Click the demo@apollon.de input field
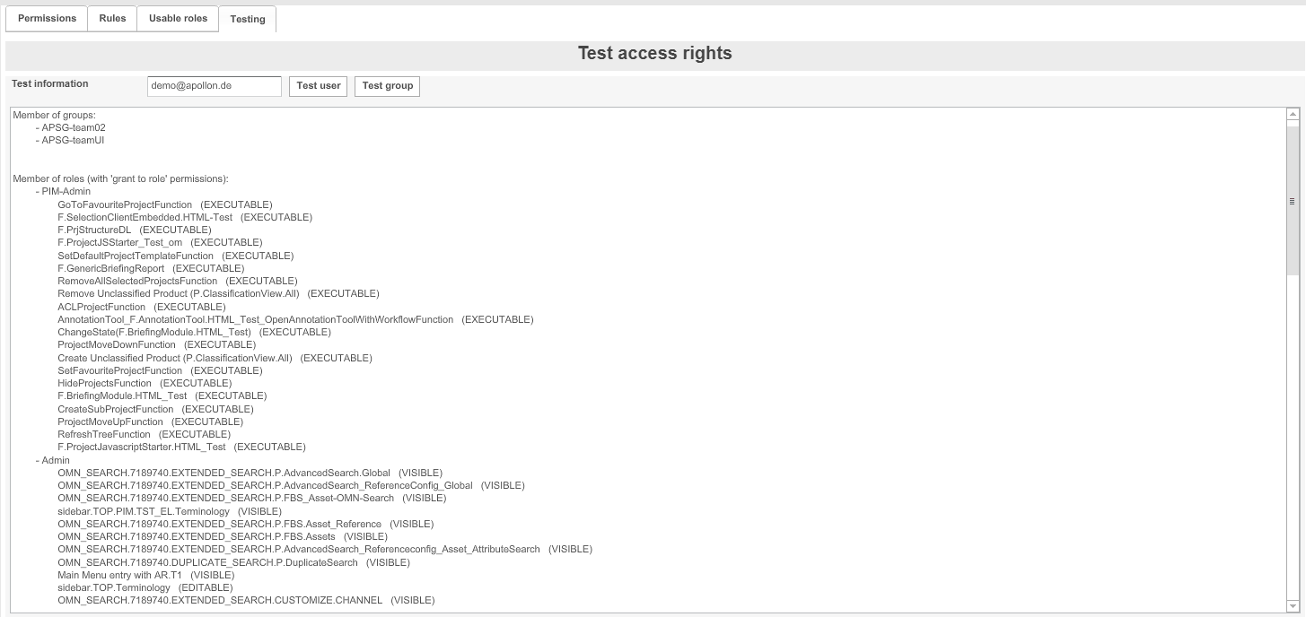 pyautogui.click(x=214, y=86)
